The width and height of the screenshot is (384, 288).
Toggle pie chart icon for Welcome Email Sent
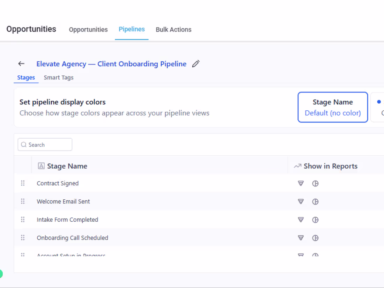(x=315, y=201)
